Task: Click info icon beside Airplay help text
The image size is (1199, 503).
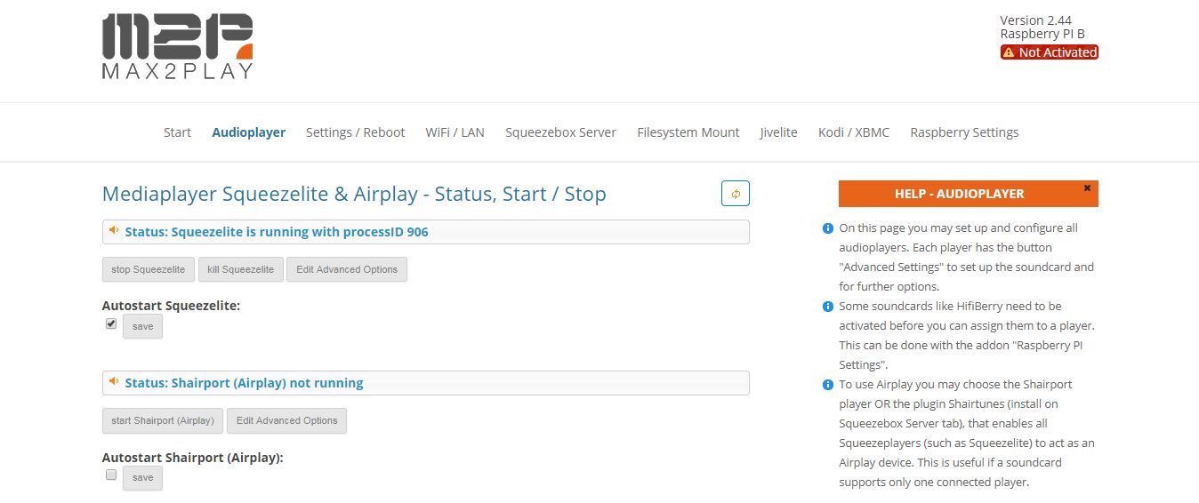Action: coord(828,385)
